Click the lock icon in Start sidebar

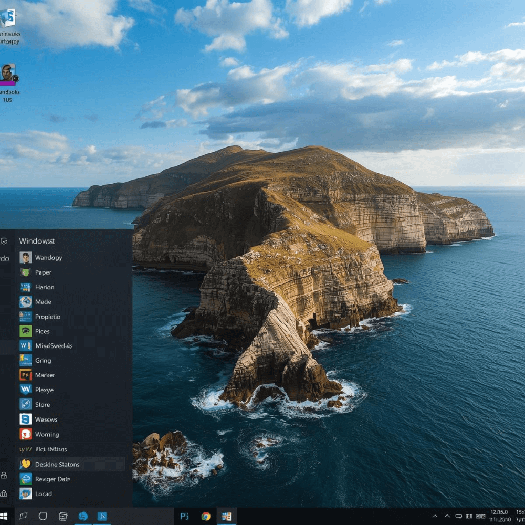click(4, 475)
